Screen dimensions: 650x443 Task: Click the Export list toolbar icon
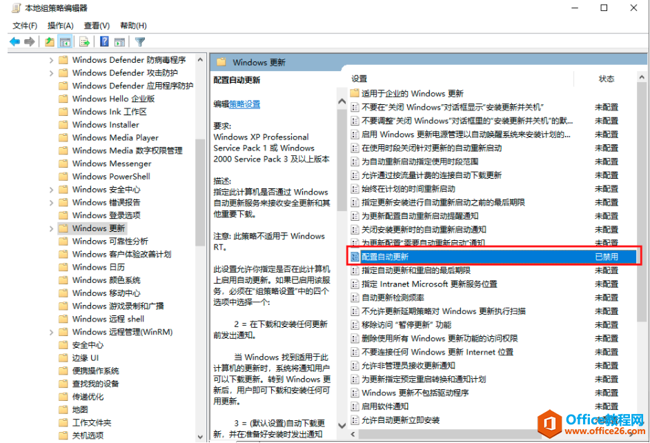tap(85, 42)
